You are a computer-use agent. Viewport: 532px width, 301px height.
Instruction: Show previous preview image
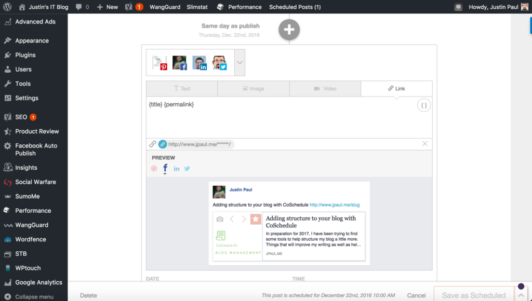point(232,220)
